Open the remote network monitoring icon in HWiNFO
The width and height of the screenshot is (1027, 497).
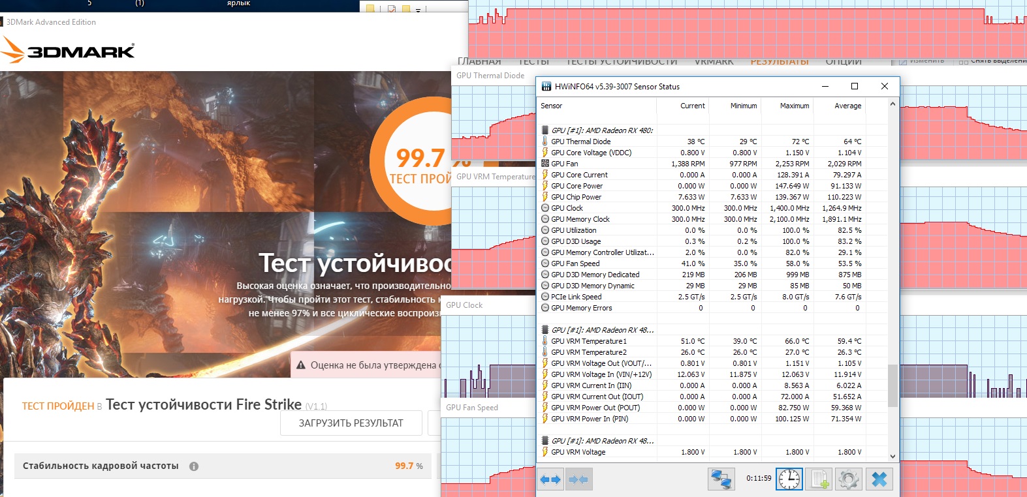pos(721,479)
